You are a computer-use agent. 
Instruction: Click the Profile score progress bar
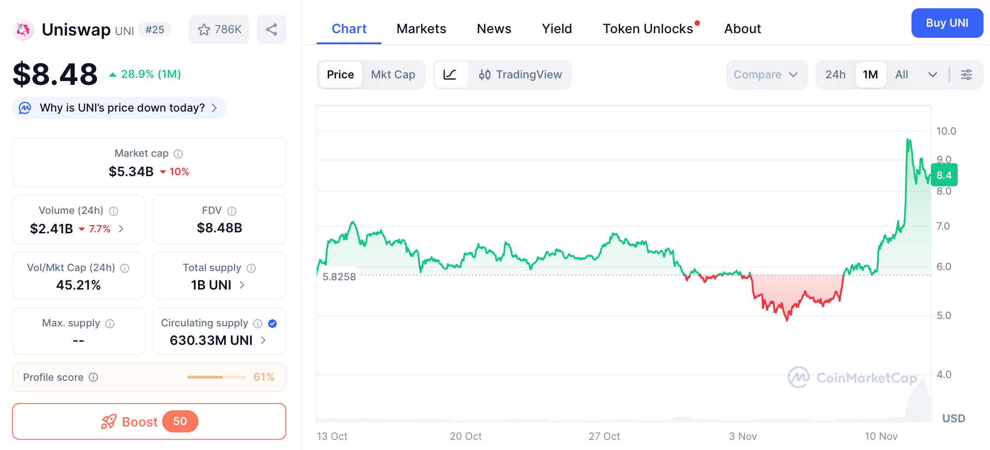click(x=216, y=377)
